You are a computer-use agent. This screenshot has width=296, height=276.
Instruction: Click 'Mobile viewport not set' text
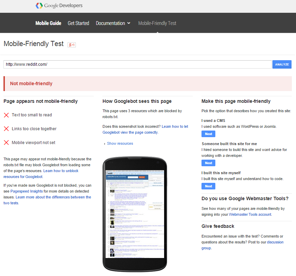click(x=34, y=143)
